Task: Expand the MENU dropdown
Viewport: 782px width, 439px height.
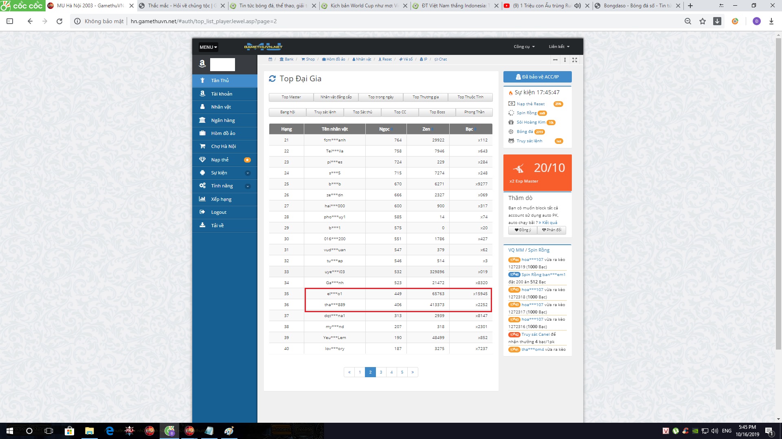Action: coord(208,47)
